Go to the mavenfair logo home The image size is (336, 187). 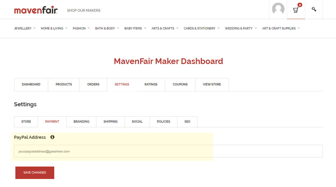pos(36,10)
